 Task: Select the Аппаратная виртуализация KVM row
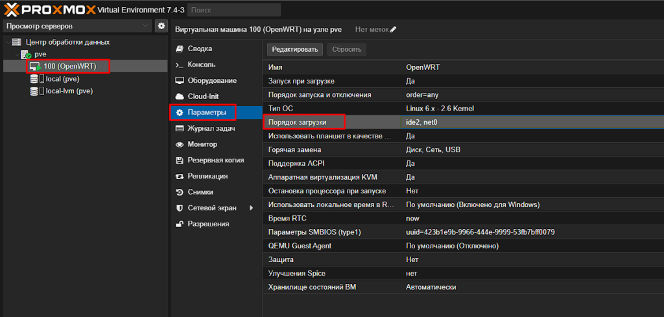463,177
